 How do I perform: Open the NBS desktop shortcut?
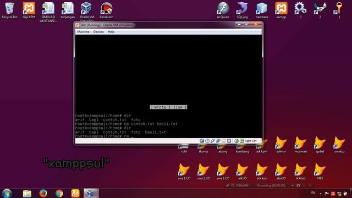[x=320, y=172]
